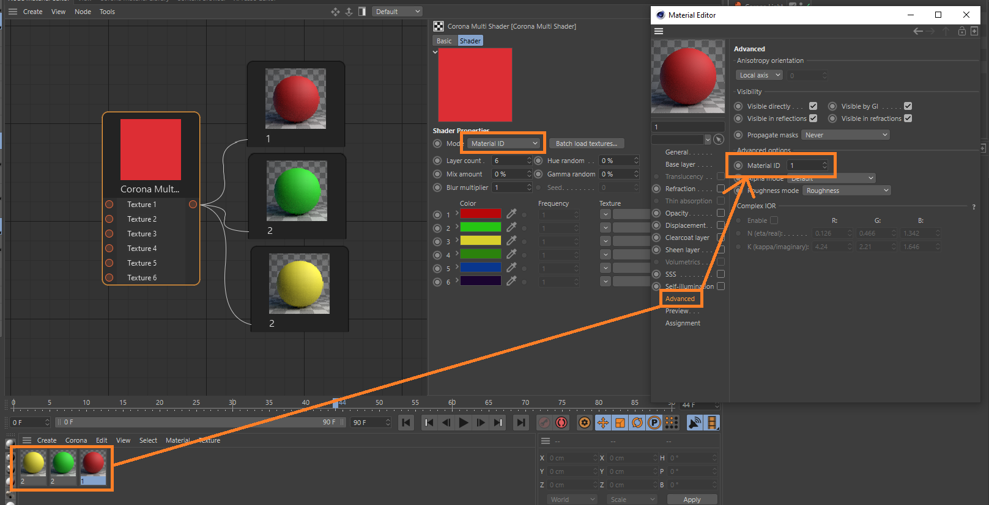Uncheck Visible directly checkbox
Screen dimensions: 989x505
pyautogui.click(x=813, y=106)
